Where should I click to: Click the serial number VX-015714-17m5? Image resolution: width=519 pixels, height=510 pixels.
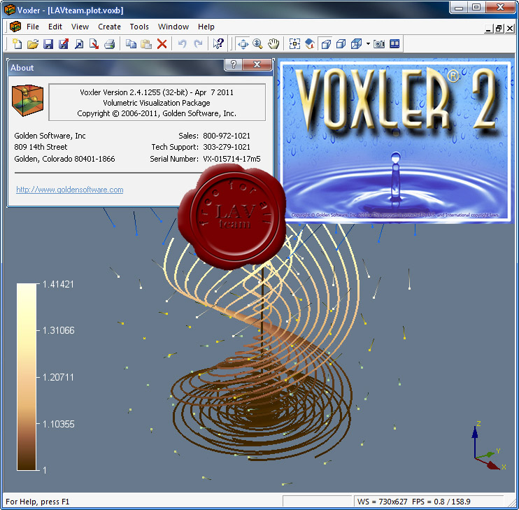tap(232, 159)
